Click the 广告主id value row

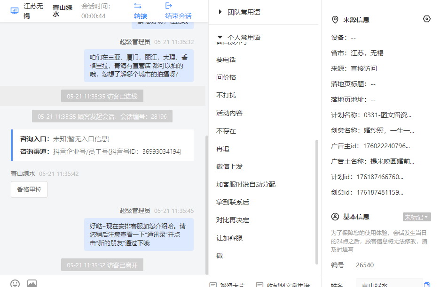370,146
